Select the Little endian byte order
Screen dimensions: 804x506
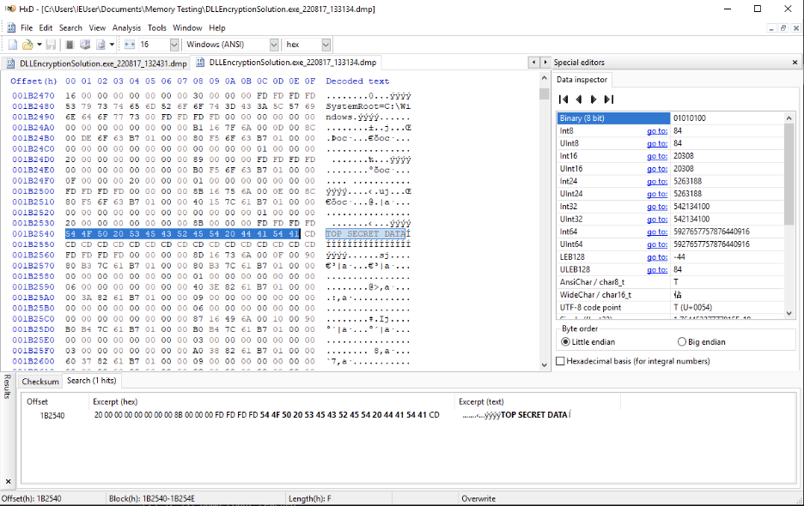588,341
